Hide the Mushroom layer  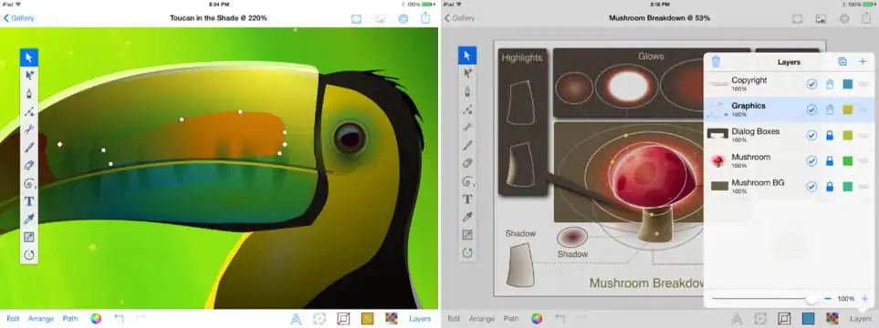coord(811,161)
